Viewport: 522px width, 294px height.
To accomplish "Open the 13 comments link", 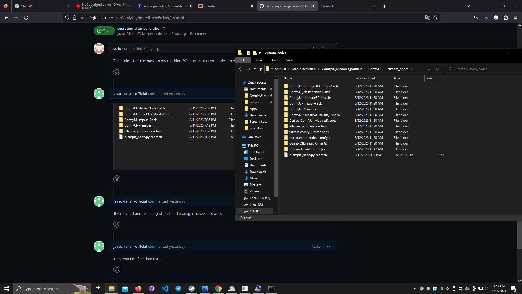I will (199, 34).
